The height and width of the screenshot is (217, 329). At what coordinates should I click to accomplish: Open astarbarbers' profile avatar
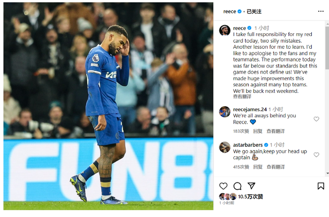[x=225, y=147]
